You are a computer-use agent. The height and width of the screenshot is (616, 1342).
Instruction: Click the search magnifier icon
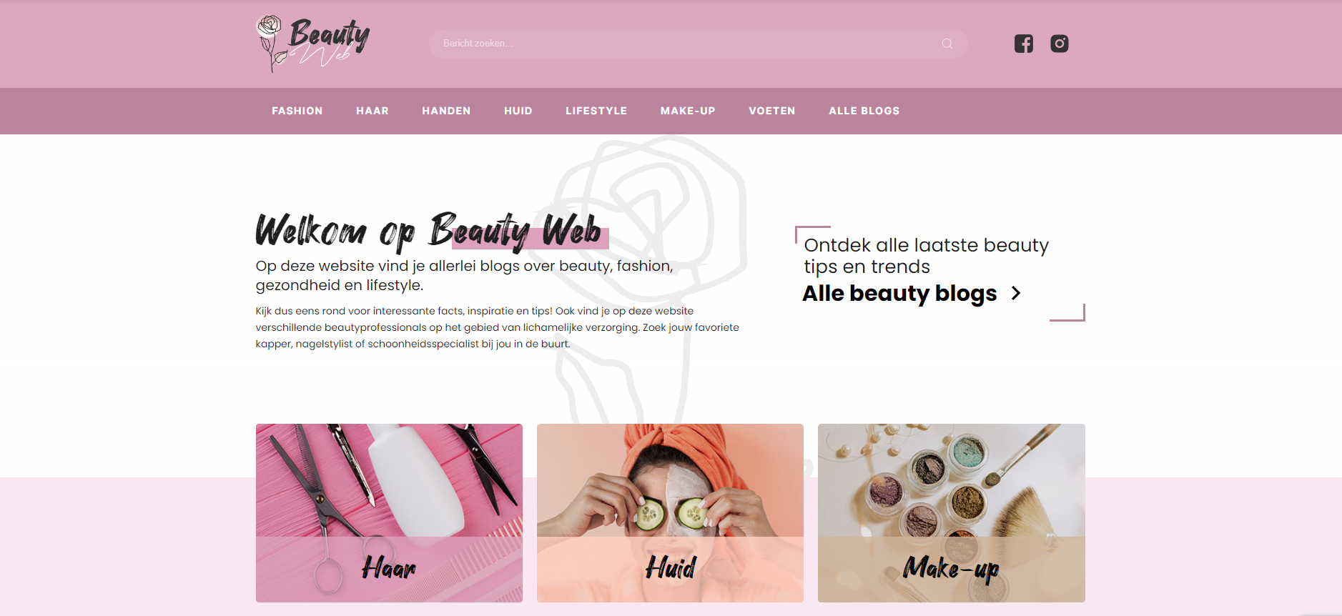click(x=947, y=44)
